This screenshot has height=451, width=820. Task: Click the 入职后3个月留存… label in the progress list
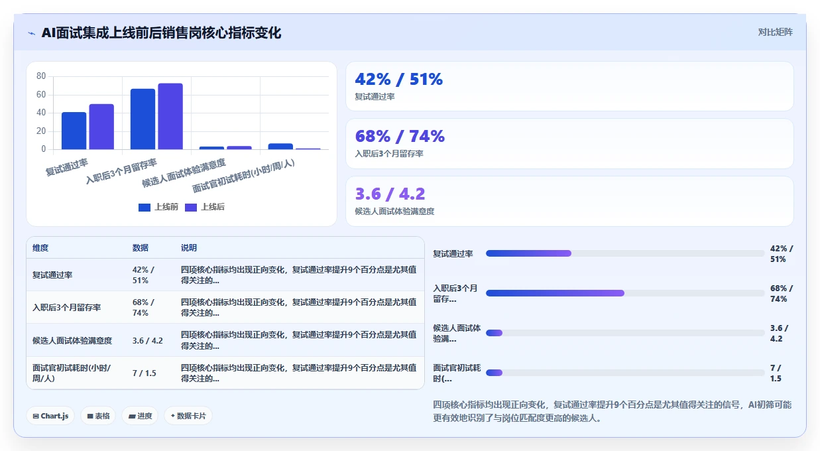tap(456, 293)
